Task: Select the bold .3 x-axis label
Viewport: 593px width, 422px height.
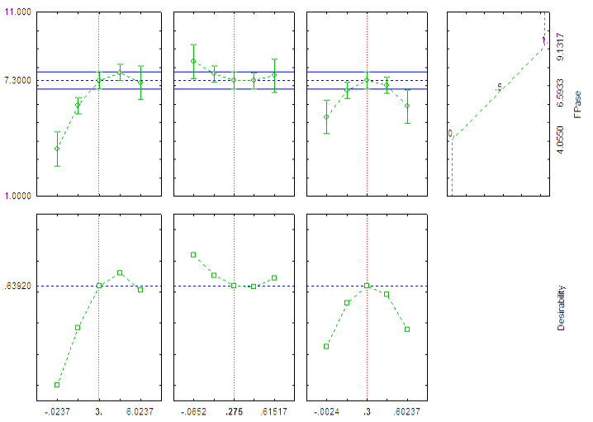Action: tap(367, 411)
